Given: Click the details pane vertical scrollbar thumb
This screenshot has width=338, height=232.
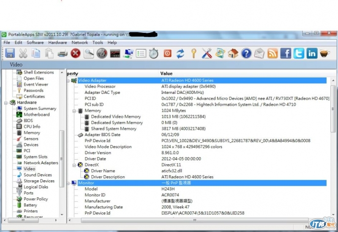Looking at the screenshot, I should pos(333,109).
